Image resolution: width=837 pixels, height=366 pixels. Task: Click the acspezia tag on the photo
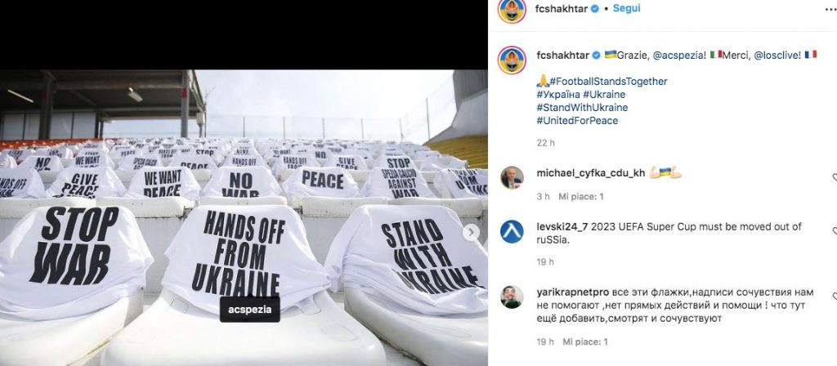(x=249, y=310)
